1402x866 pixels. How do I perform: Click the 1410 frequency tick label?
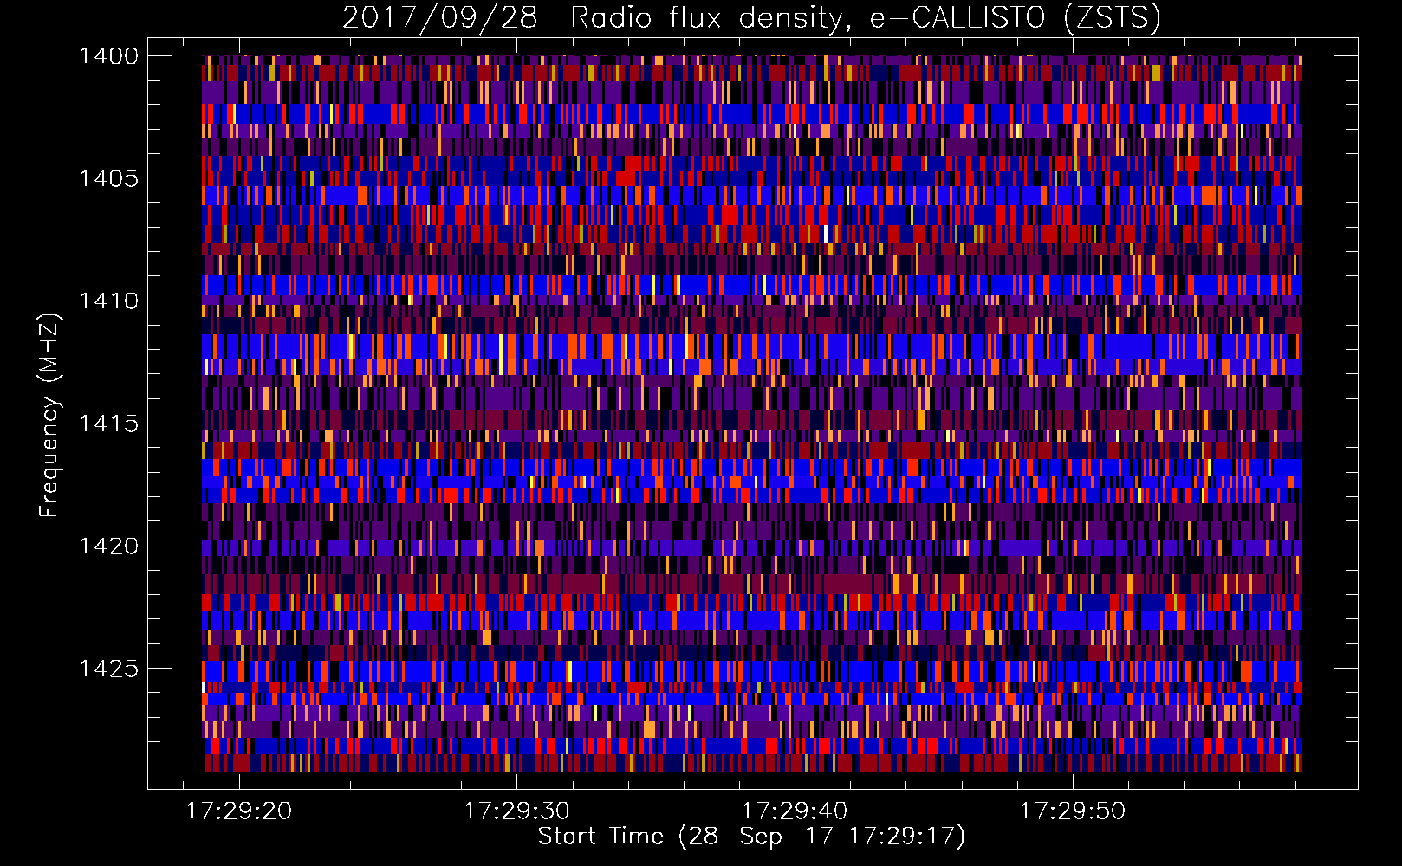pyautogui.click(x=108, y=301)
